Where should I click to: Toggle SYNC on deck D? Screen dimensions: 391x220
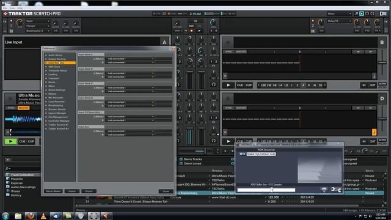pos(228,108)
